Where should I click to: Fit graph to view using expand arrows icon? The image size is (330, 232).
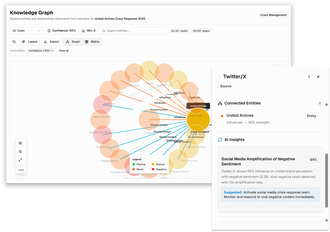tap(21, 160)
